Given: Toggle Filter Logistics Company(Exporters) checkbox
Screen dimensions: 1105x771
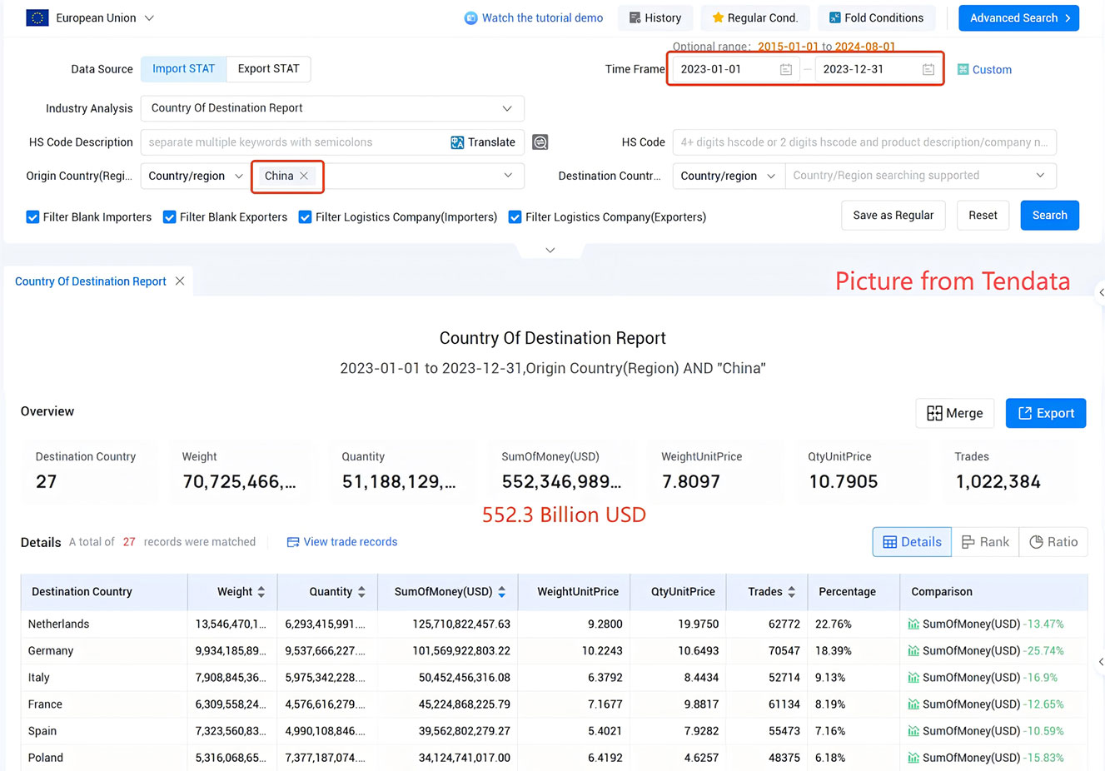Looking at the screenshot, I should click(515, 217).
